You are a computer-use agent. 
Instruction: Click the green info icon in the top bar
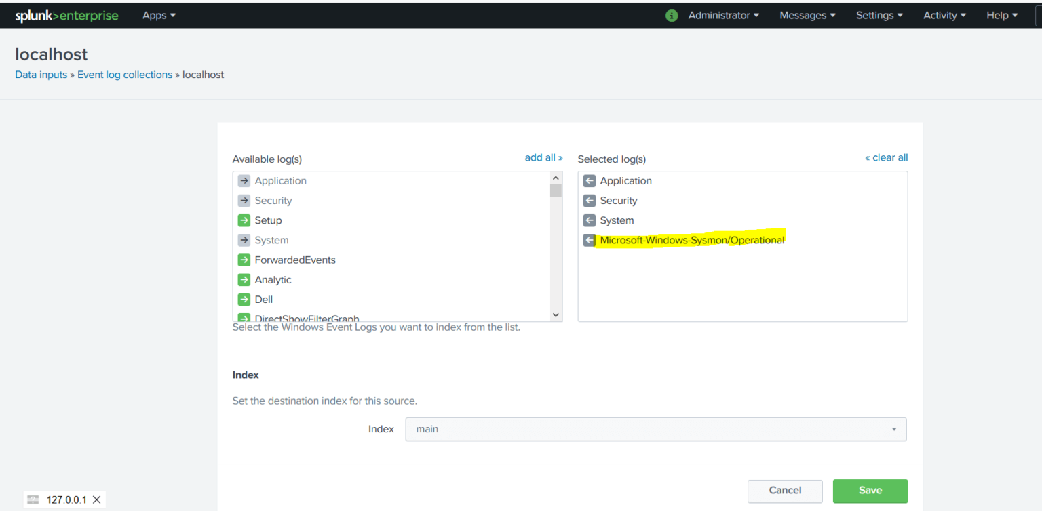point(671,14)
